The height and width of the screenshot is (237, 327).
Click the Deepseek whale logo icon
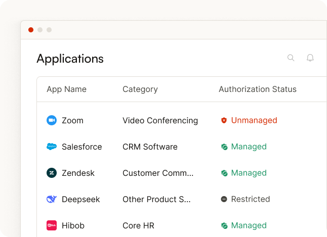coord(52,199)
